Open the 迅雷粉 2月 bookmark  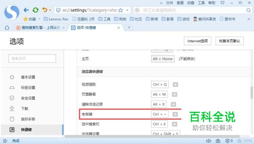point(83,19)
